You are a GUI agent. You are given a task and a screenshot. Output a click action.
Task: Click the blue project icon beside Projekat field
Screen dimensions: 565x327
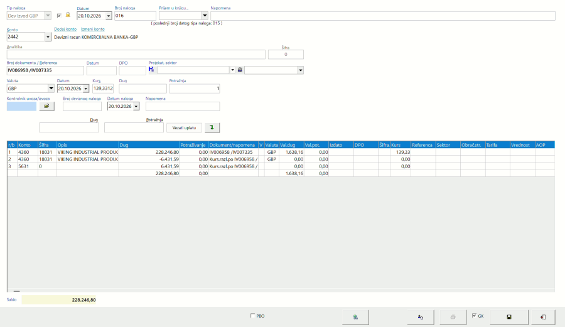click(151, 69)
